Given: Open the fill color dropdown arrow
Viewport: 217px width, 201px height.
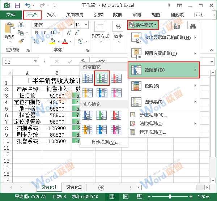Looking at the screenshot, I should pos(58,41).
